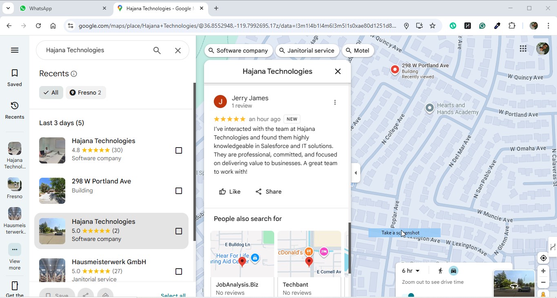Image resolution: width=557 pixels, height=298 pixels.
Task: Click the show your location icon
Action: click(543, 258)
